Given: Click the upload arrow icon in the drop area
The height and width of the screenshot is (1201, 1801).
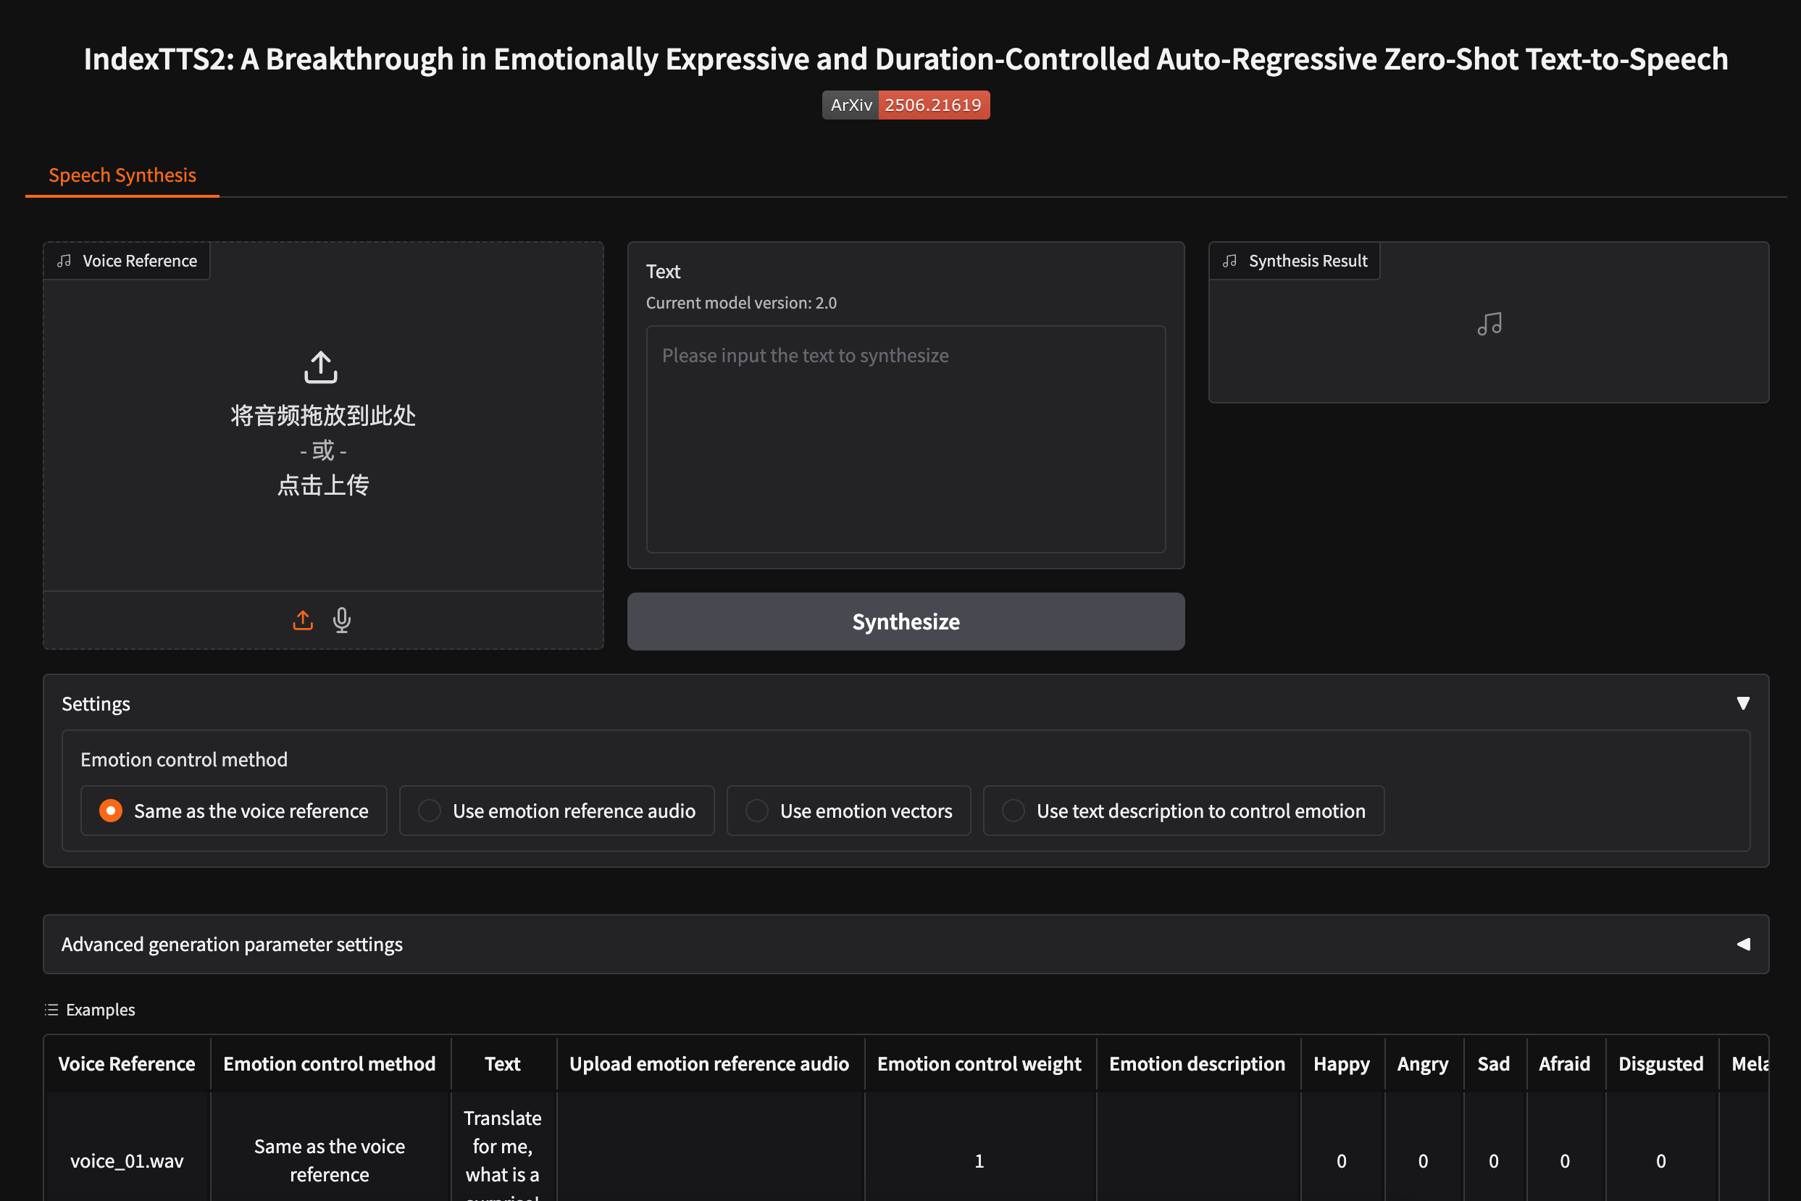Looking at the screenshot, I should 321,367.
